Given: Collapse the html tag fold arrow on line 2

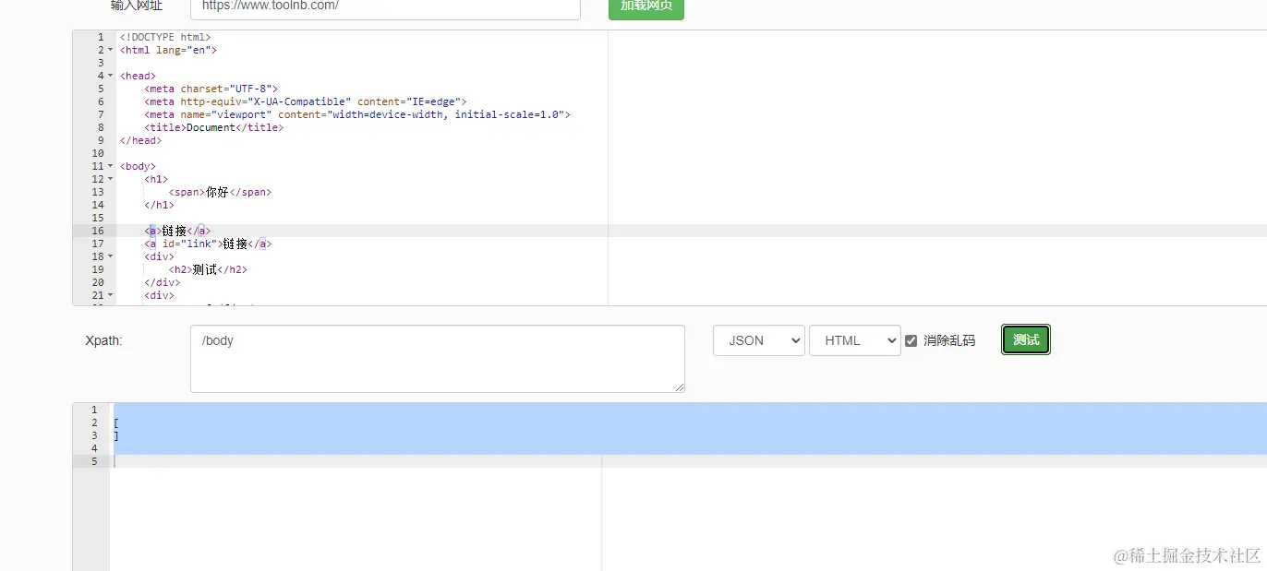Looking at the screenshot, I should click(111, 50).
